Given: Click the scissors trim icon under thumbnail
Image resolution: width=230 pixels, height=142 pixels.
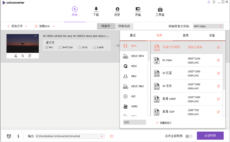Looking at the screenshot, I should (16, 56).
